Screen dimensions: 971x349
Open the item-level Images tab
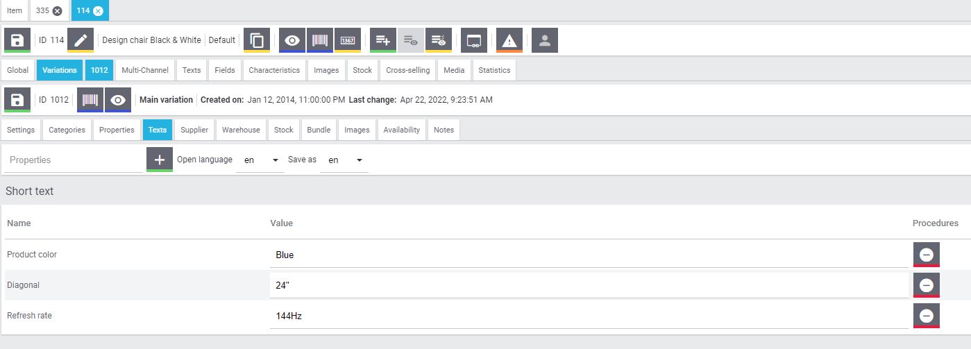click(x=326, y=70)
